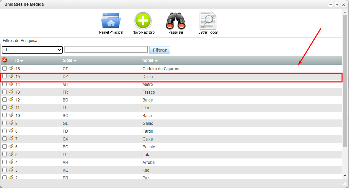The width and height of the screenshot is (349, 189).
Task: Click edit icon for Frasco row
Action: (11, 92)
